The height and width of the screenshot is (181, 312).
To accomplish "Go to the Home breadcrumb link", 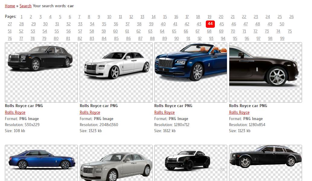I will click(x=10, y=6).
